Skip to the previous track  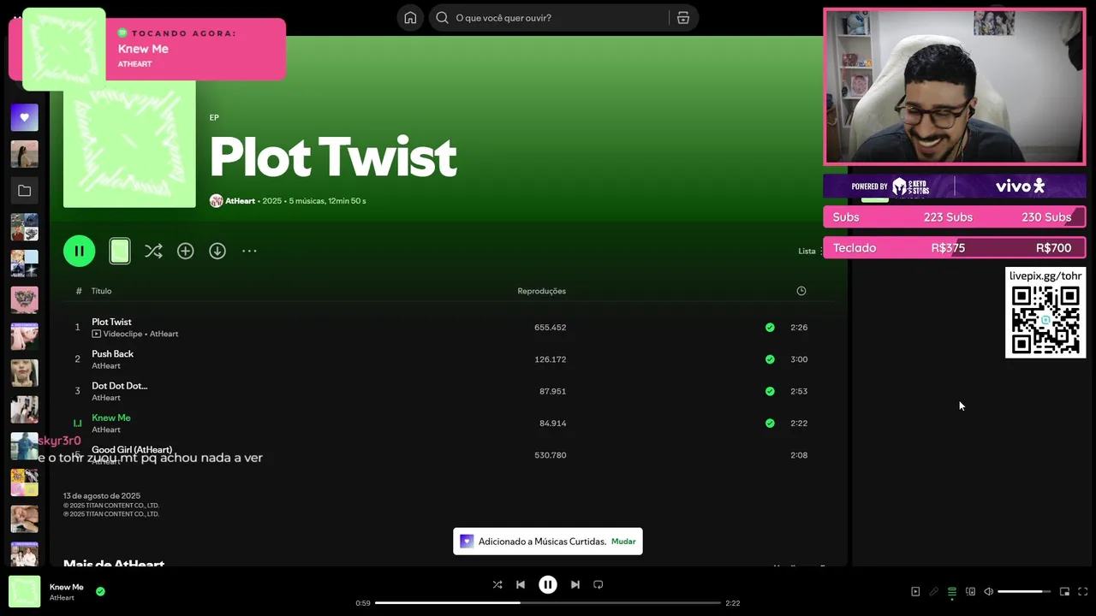click(x=521, y=585)
